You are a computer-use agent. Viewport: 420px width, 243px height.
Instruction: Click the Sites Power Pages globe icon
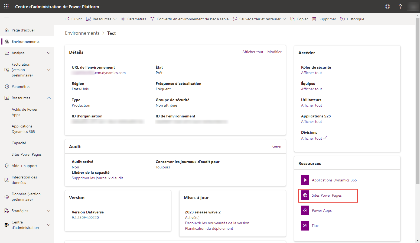(x=305, y=195)
